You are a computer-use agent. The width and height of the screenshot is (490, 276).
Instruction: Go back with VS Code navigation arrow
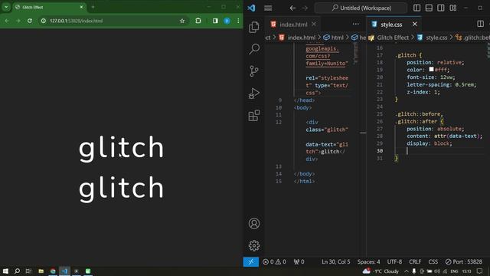tap(292, 8)
